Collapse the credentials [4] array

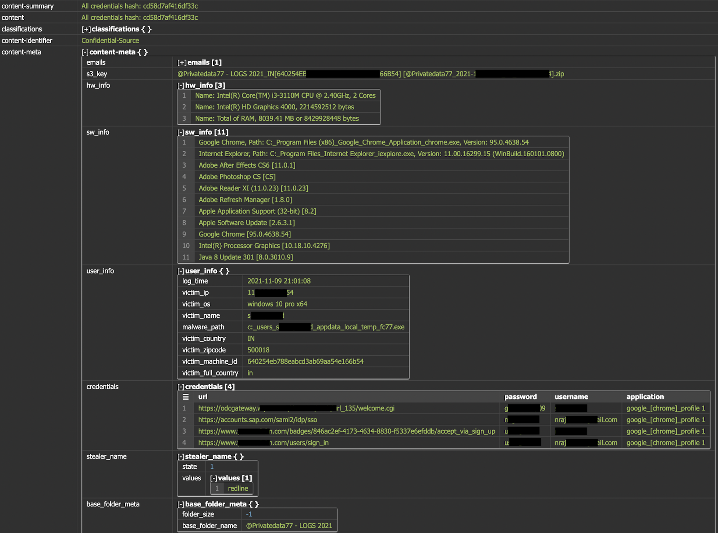181,387
